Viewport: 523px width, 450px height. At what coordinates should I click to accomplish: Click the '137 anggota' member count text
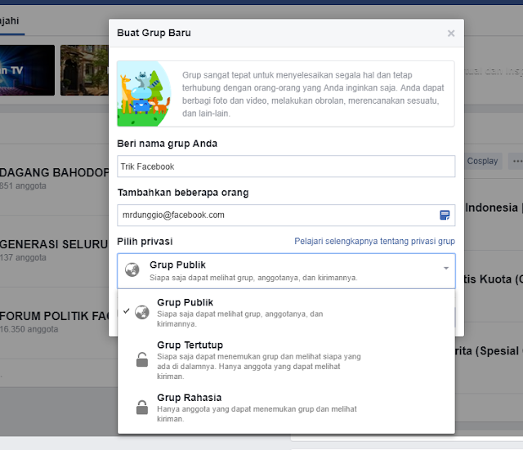23,257
